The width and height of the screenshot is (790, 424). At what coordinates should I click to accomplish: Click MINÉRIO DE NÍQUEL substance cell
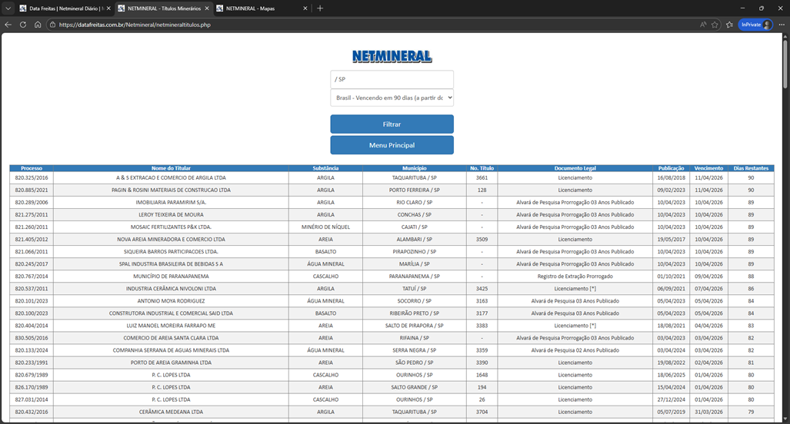(x=325, y=227)
